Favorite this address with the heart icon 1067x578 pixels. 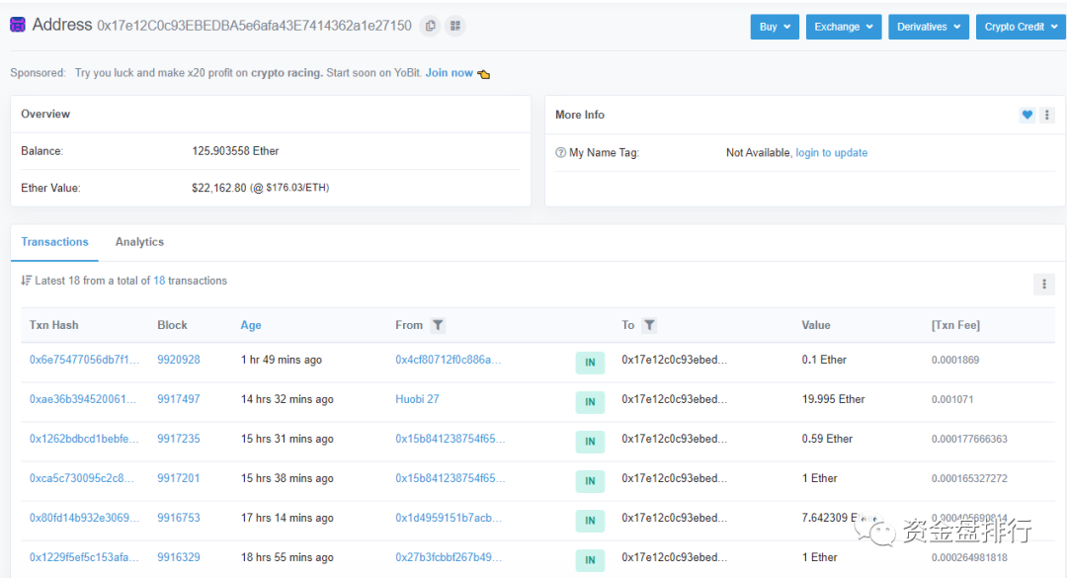[x=1026, y=115]
